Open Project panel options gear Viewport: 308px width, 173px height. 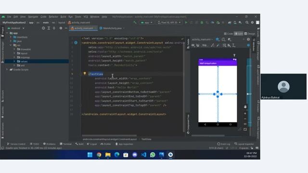[x=61, y=28]
